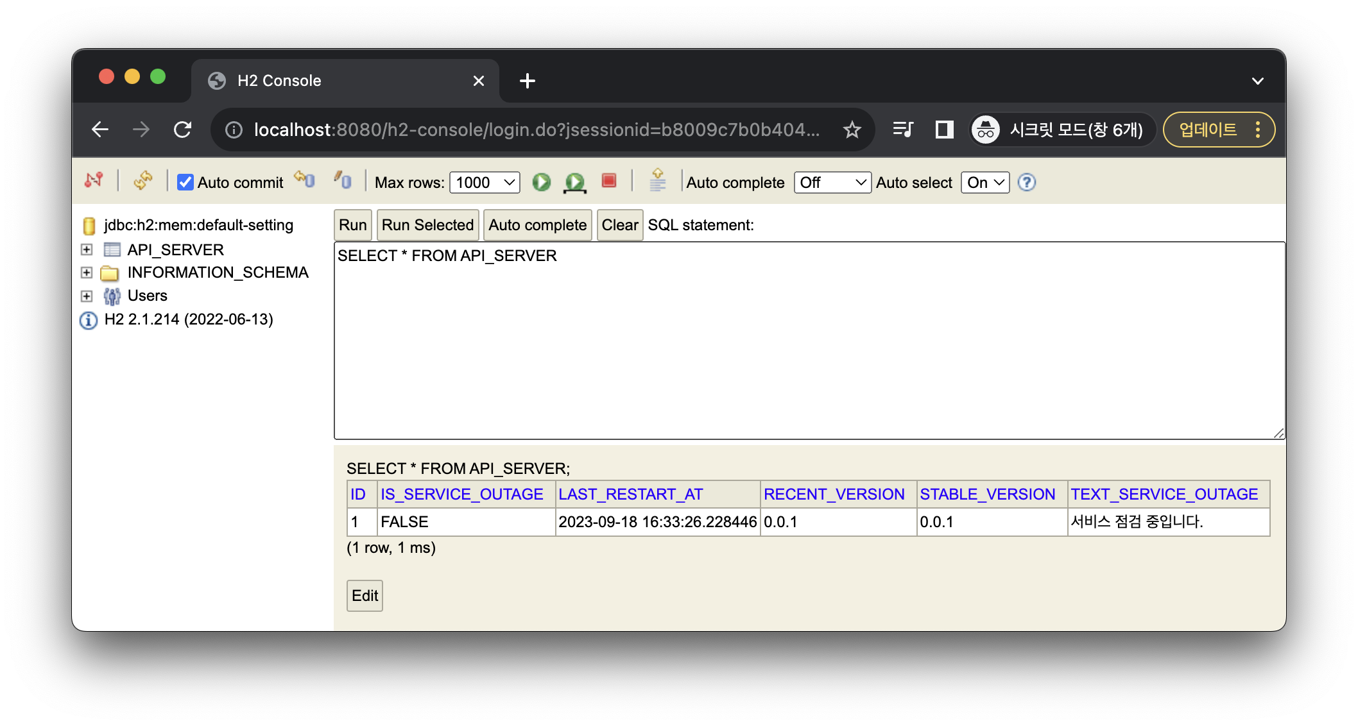
Task: Click the Refresh icon in H2 toolbar
Action: pos(142,181)
